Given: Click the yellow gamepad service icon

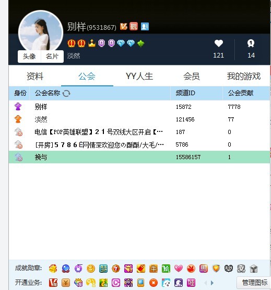Looking at the screenshot, I should 91,283.
